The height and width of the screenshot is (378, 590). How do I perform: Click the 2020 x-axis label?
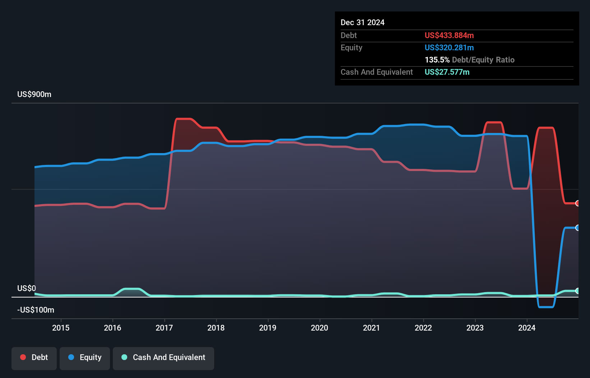click(x=319, y=328)
